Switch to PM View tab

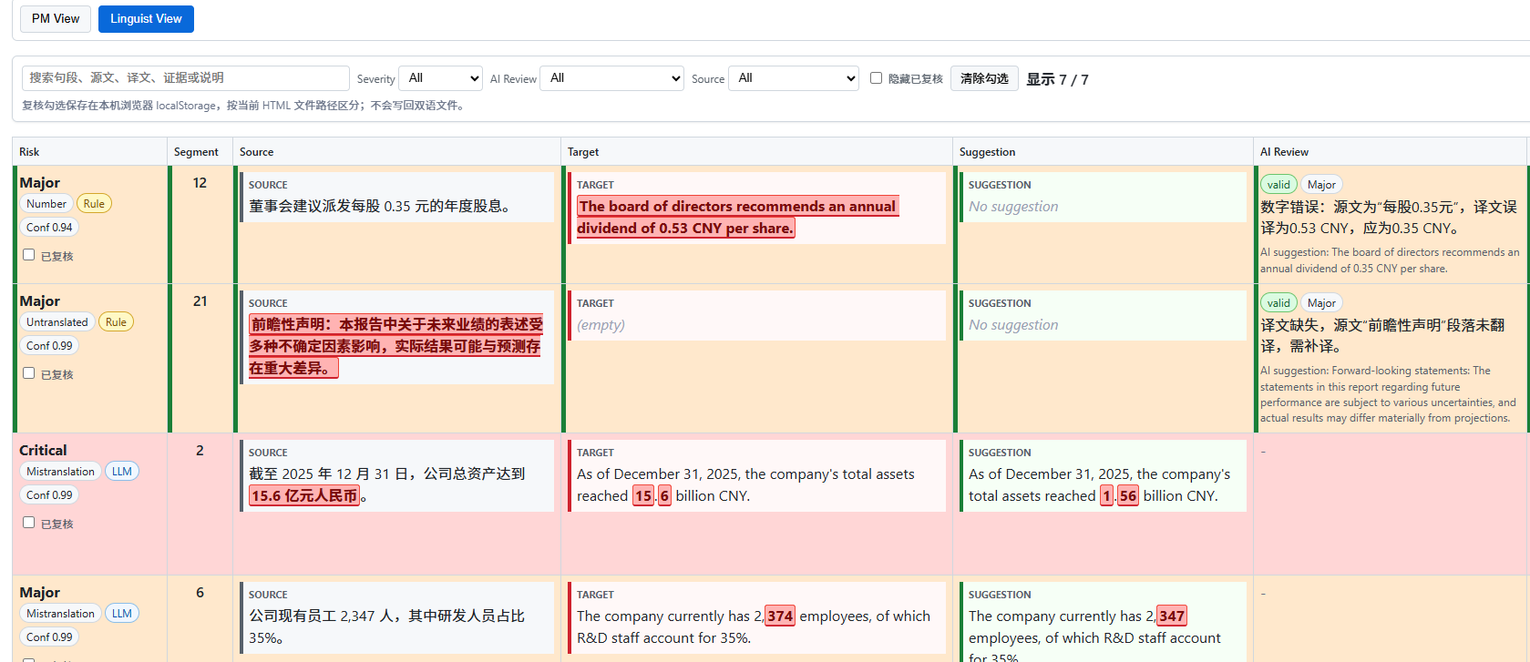[x=56, y=18]
